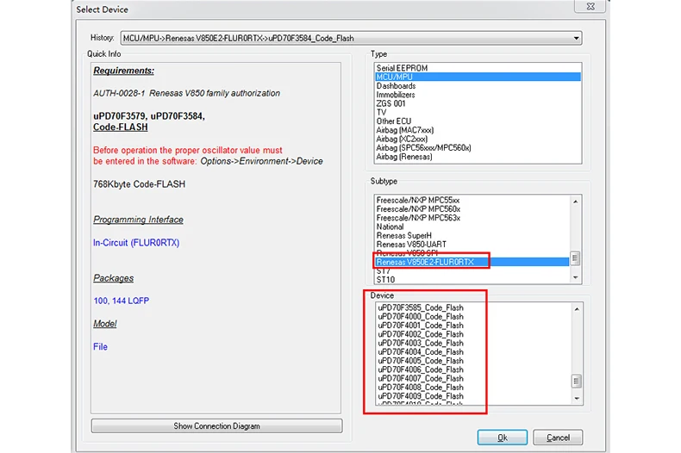681x453 pixels.
Task: Click 768Kbyte Code-FLASH text
Action: [x=139, y=184]
